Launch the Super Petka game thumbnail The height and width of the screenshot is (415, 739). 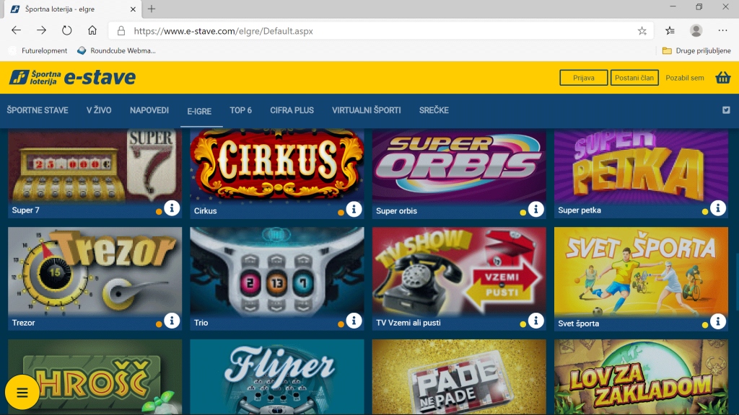coord(641,166)
